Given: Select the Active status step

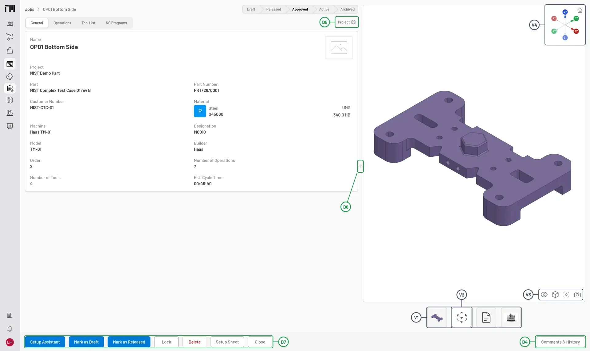Looking at the screenshot, I should [324, 9].
